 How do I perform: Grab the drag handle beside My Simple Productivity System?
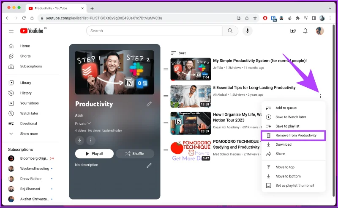[x=166, y=69]
